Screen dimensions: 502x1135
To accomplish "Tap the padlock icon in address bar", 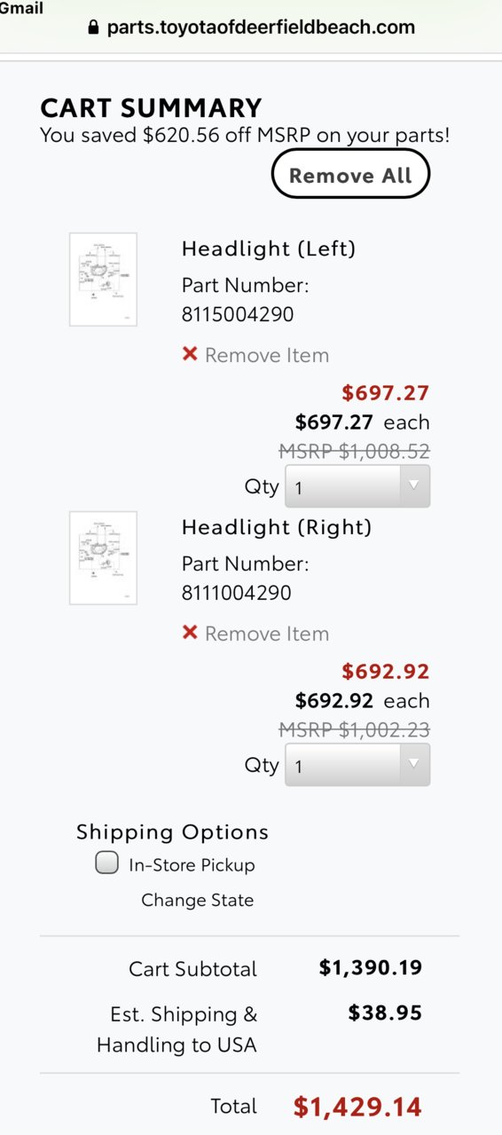I will pos(93,28).
